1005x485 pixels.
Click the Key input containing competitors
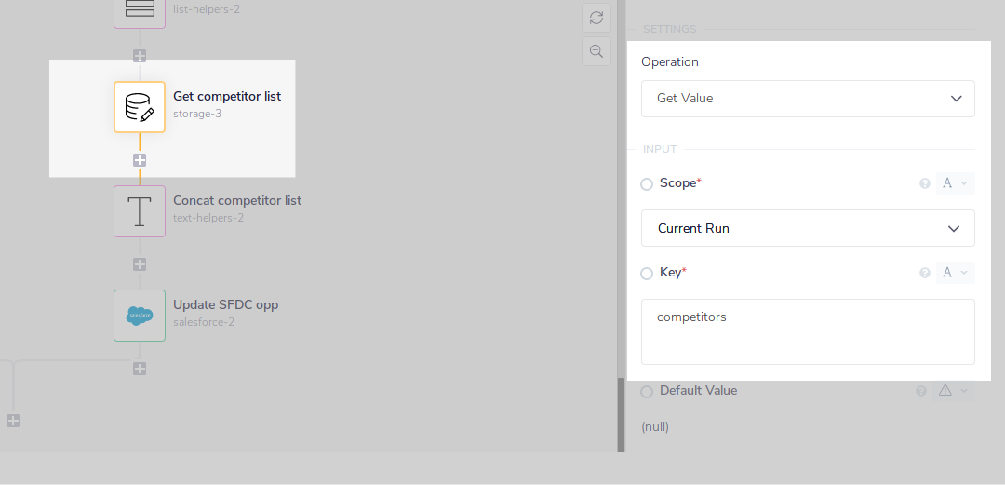tap(808, 331)
